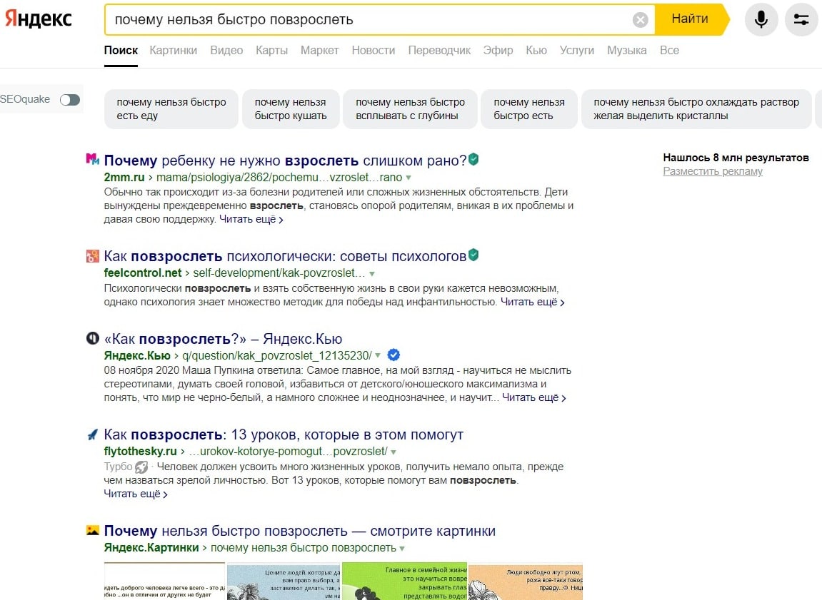Click 'Читать ещё' under Яндекс.Кью snippet
822x600 pixels.
[x=534, y=398]
